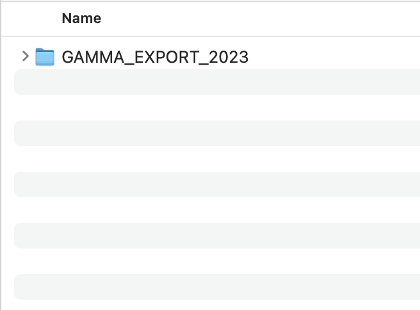This screenshot has height=310, width=420.
Task: Click the blue GAMMA_EXPORT_2023 folder icon
Action: (44, 57)
